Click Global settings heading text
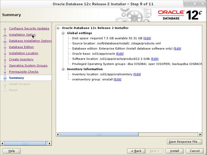Screen dimensions: 207x155 pyautogui.click(x=79, y=33)
